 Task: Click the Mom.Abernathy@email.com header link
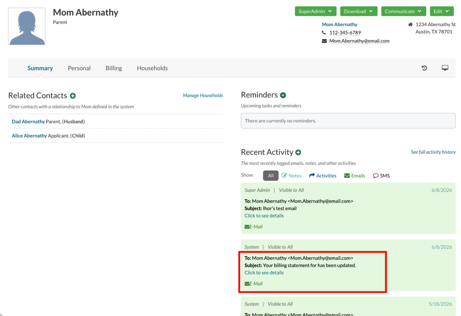point(359,41)
